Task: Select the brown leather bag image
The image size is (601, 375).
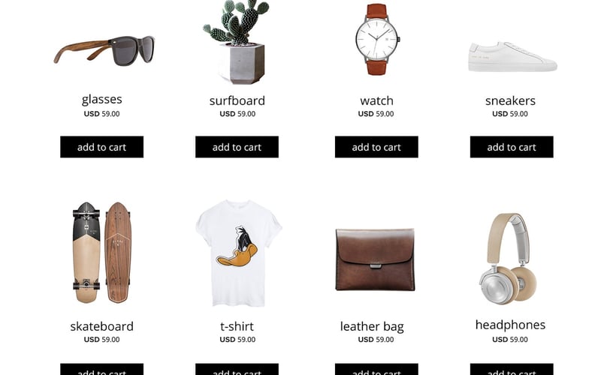Action: 375,259
